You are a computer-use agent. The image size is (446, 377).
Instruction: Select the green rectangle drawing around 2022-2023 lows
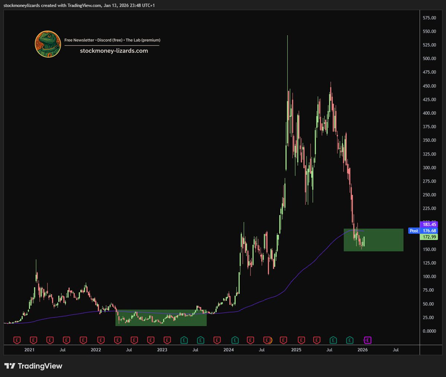[x=161, y=318]
